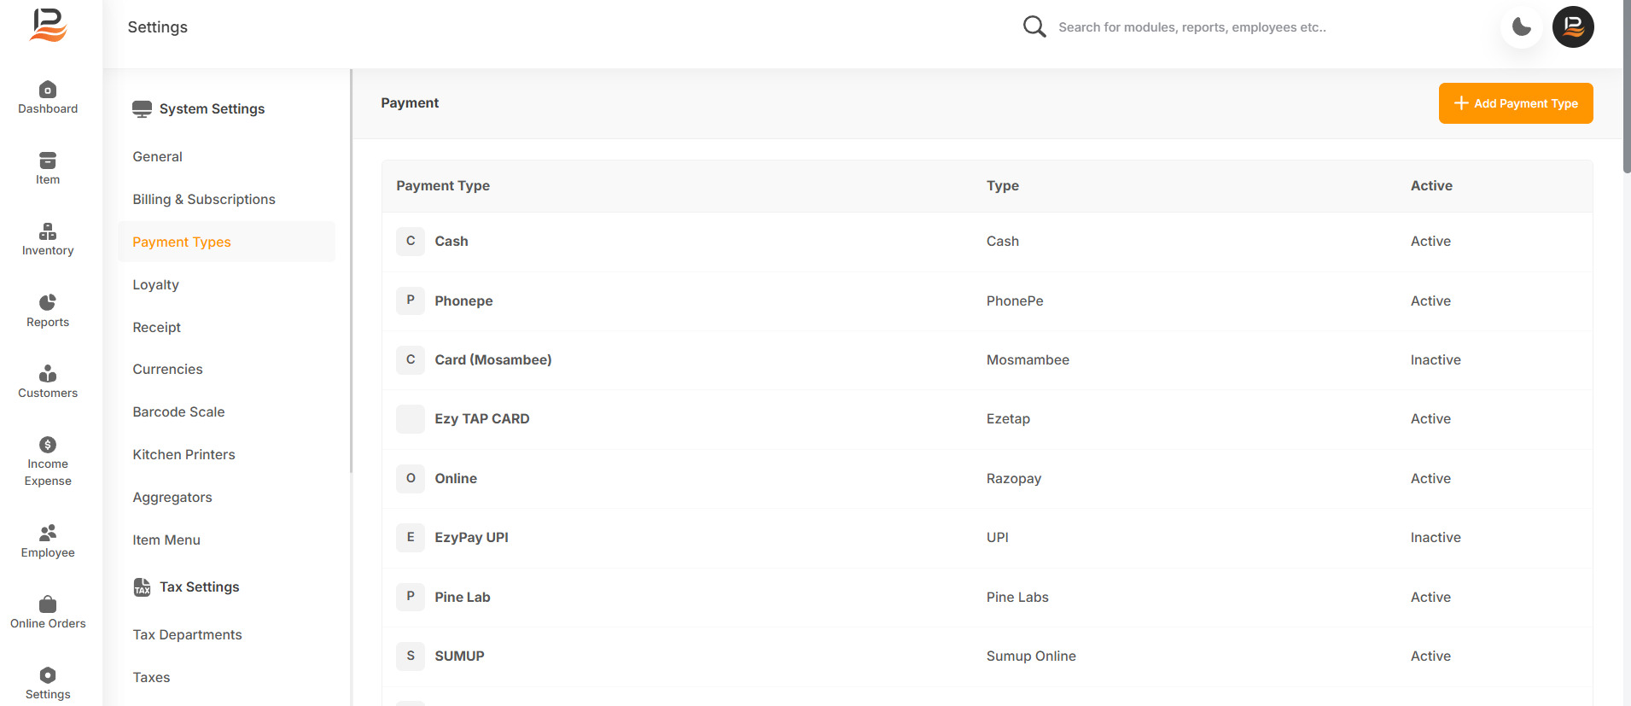Focus the modules search field

(1192, 27)
